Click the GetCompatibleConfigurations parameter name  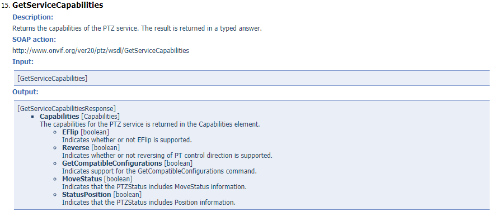coord(112,163)
